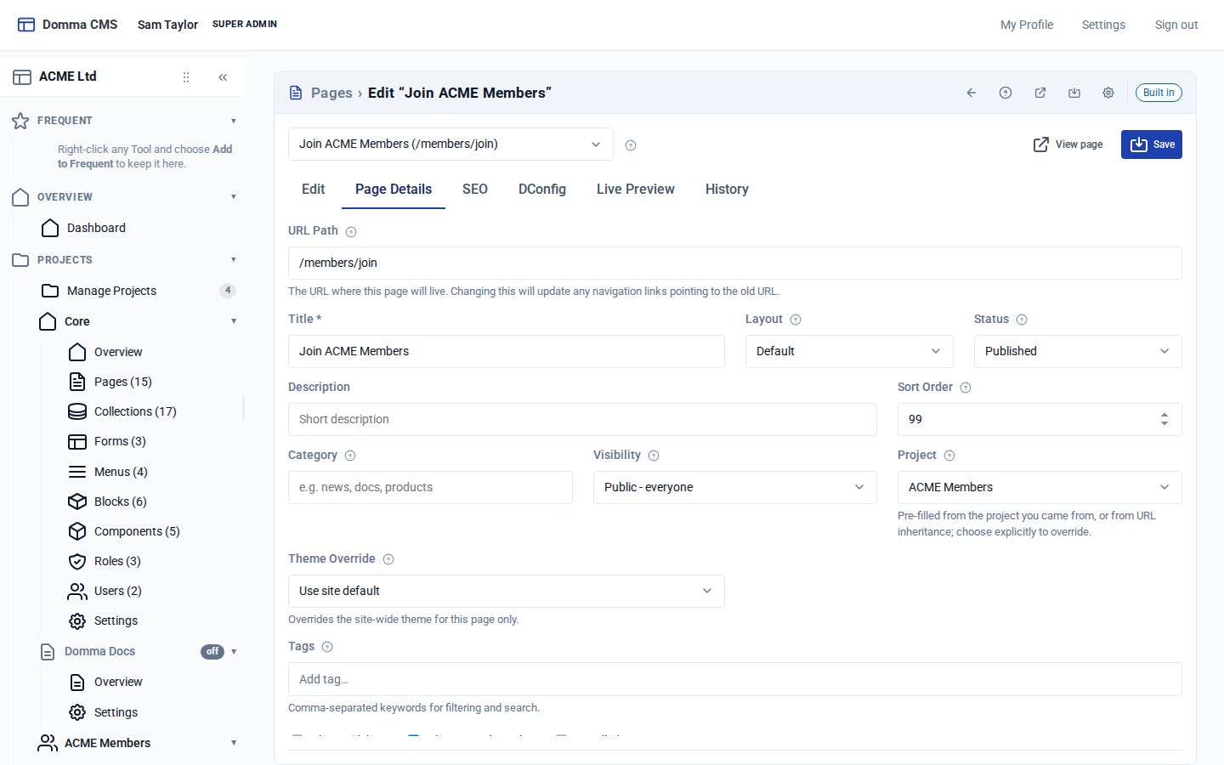Open the DConfig tab
The width and height of the screenshot is (1224, 765).
tap(542, 190)
